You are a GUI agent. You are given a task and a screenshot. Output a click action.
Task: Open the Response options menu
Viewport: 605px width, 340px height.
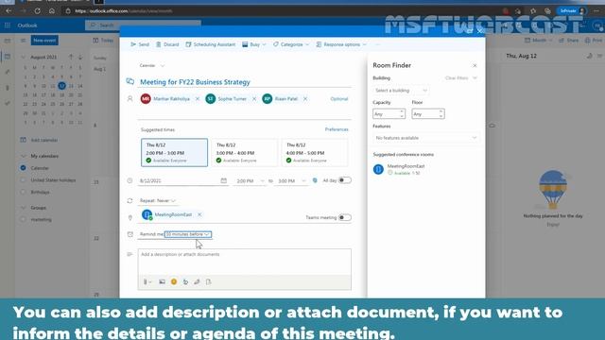click(341, 44)
